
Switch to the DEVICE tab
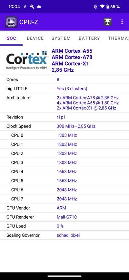[35, 38]
